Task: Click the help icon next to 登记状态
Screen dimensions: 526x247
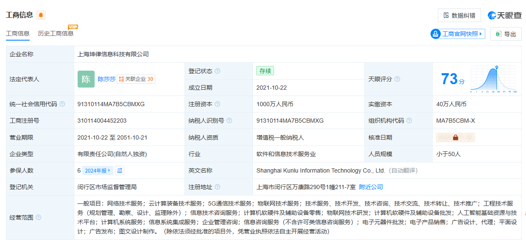Action: 218,71
